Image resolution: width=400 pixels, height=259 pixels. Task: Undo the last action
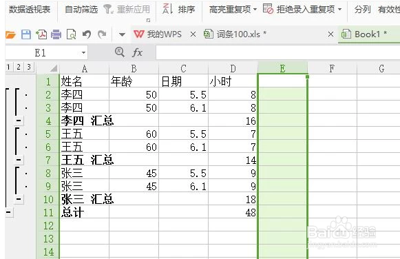tap(87, 34)
